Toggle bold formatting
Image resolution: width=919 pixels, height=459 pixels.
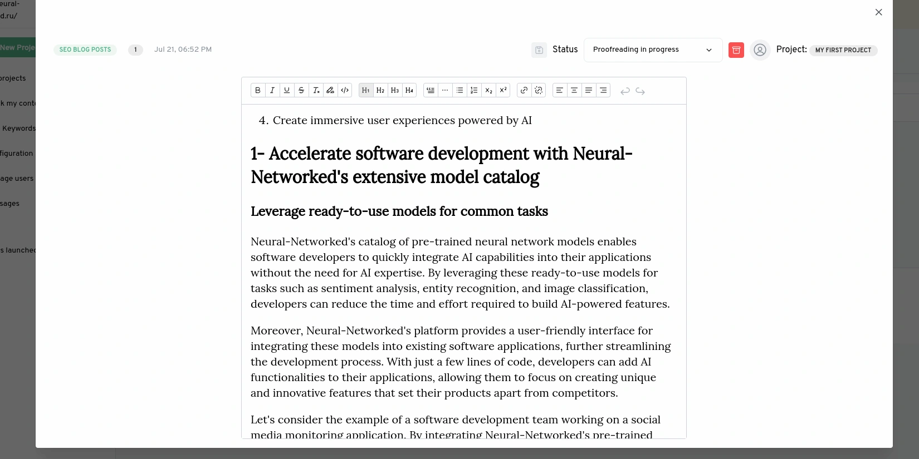click(x=258, y=90)
